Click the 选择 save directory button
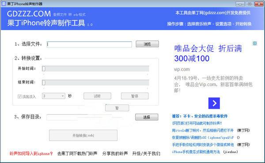265x163 pixels. (147, 117)
